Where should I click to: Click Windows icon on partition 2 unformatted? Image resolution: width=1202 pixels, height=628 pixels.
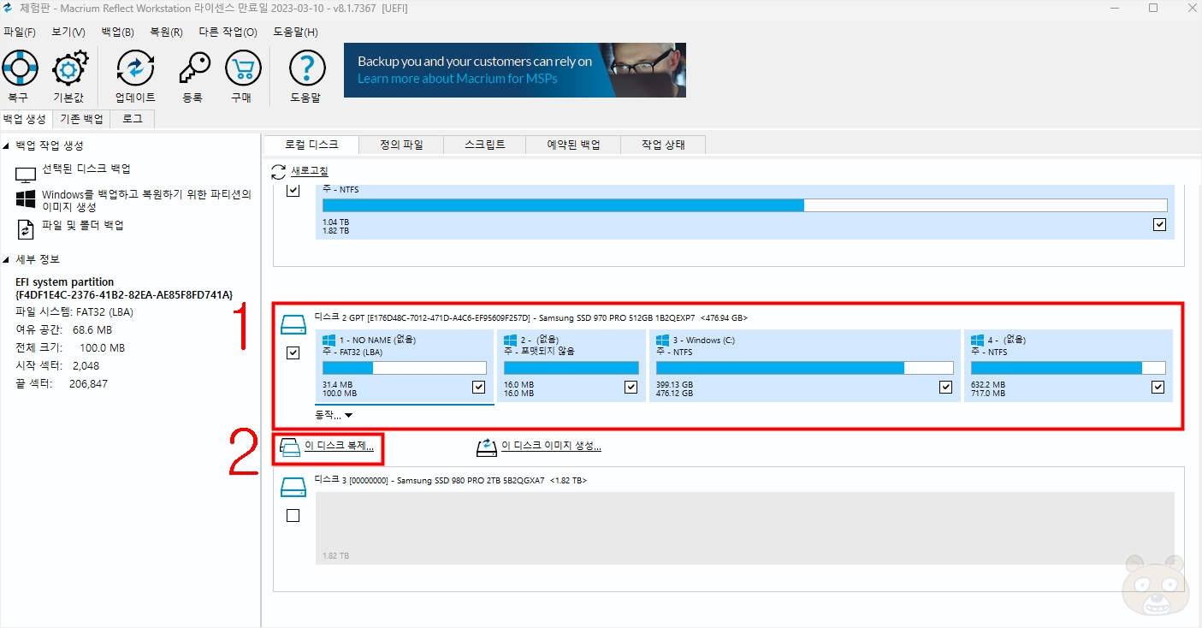pos(511,340)
